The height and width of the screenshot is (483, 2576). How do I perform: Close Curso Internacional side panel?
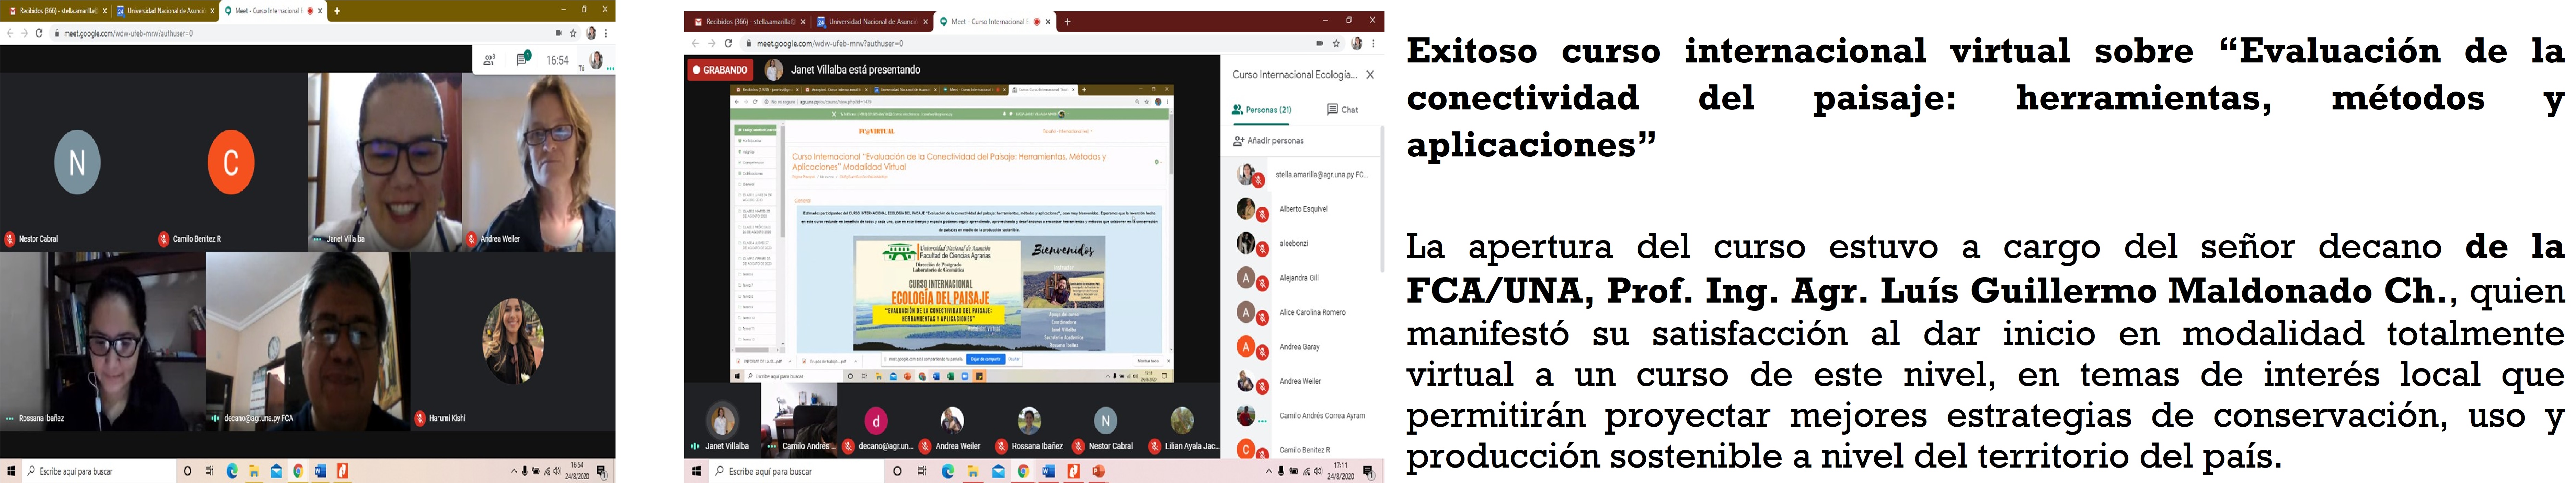pos(1370,75)
